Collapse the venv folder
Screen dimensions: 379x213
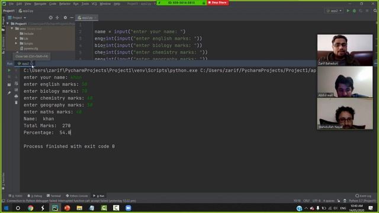pos(12,28)
